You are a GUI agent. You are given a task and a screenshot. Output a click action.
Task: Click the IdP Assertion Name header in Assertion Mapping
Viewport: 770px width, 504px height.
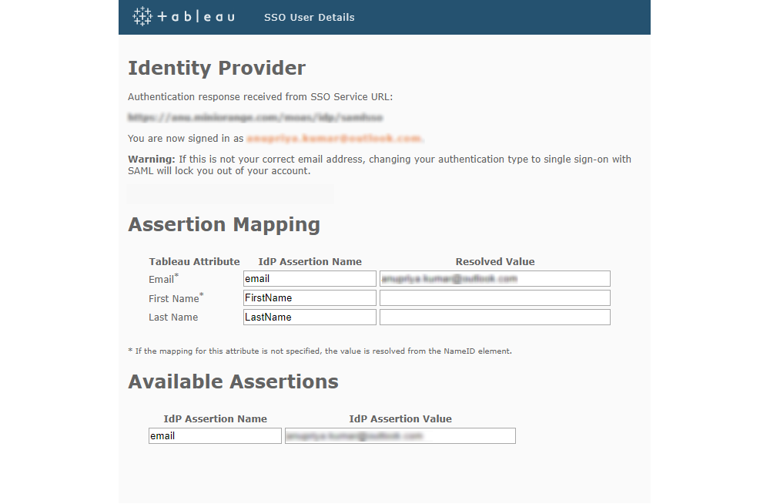coord(310,261)
